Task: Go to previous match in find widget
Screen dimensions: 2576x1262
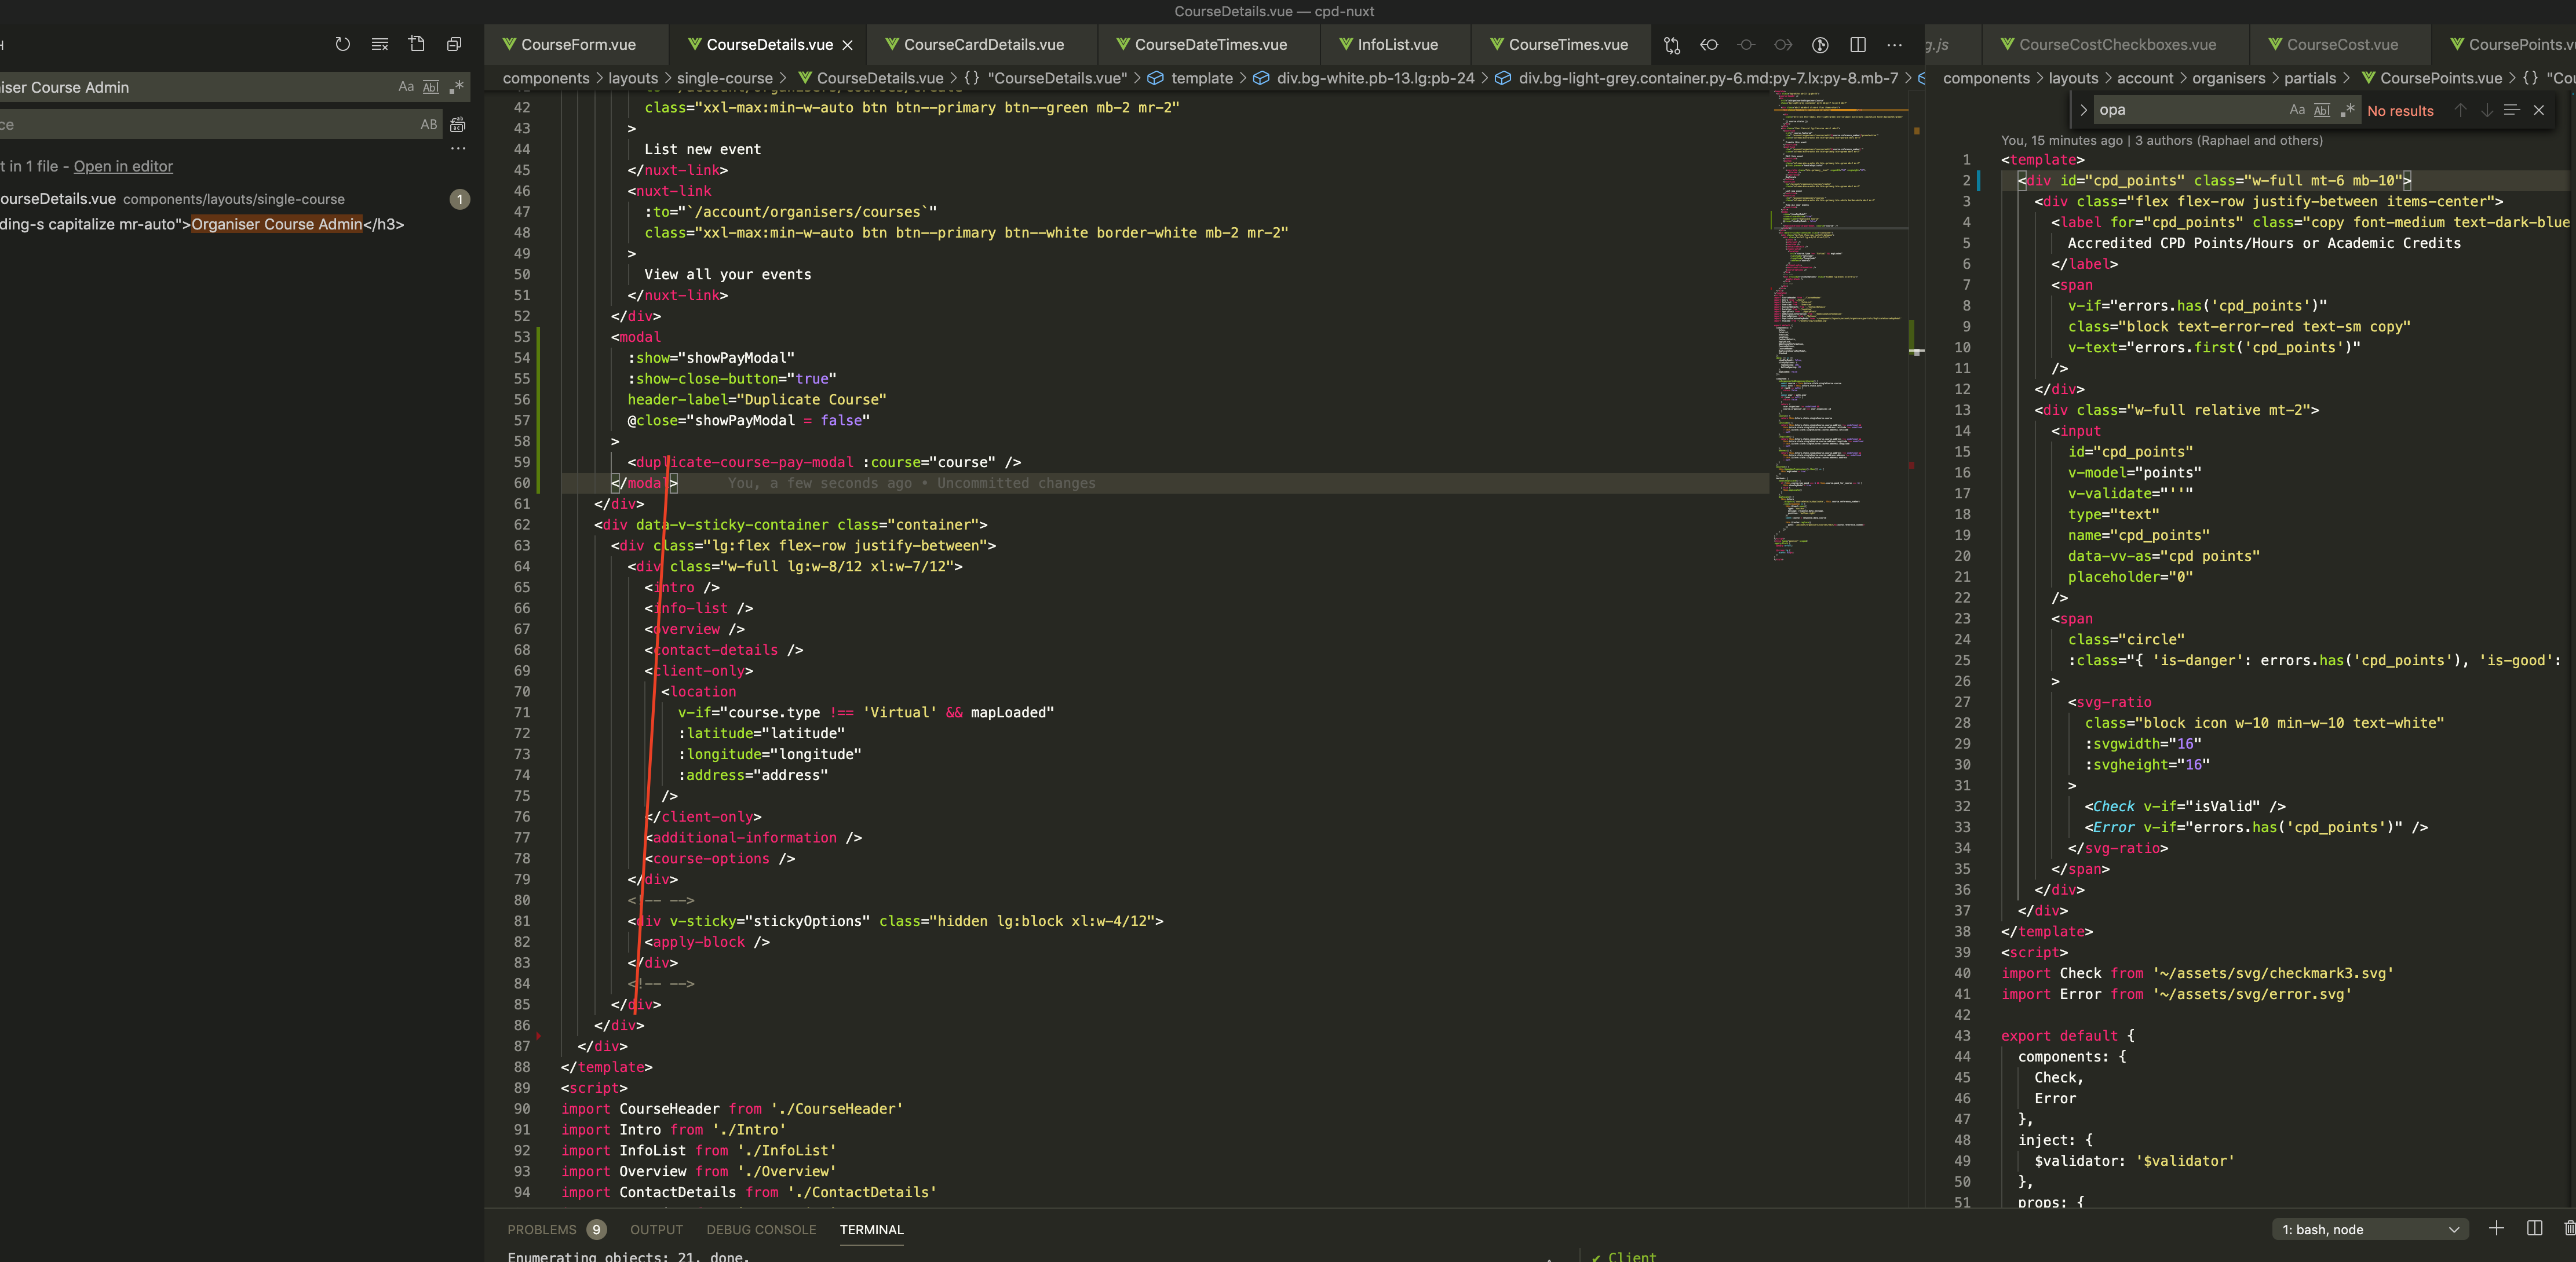Action: pyautogui.click(x=2460, y=110)
